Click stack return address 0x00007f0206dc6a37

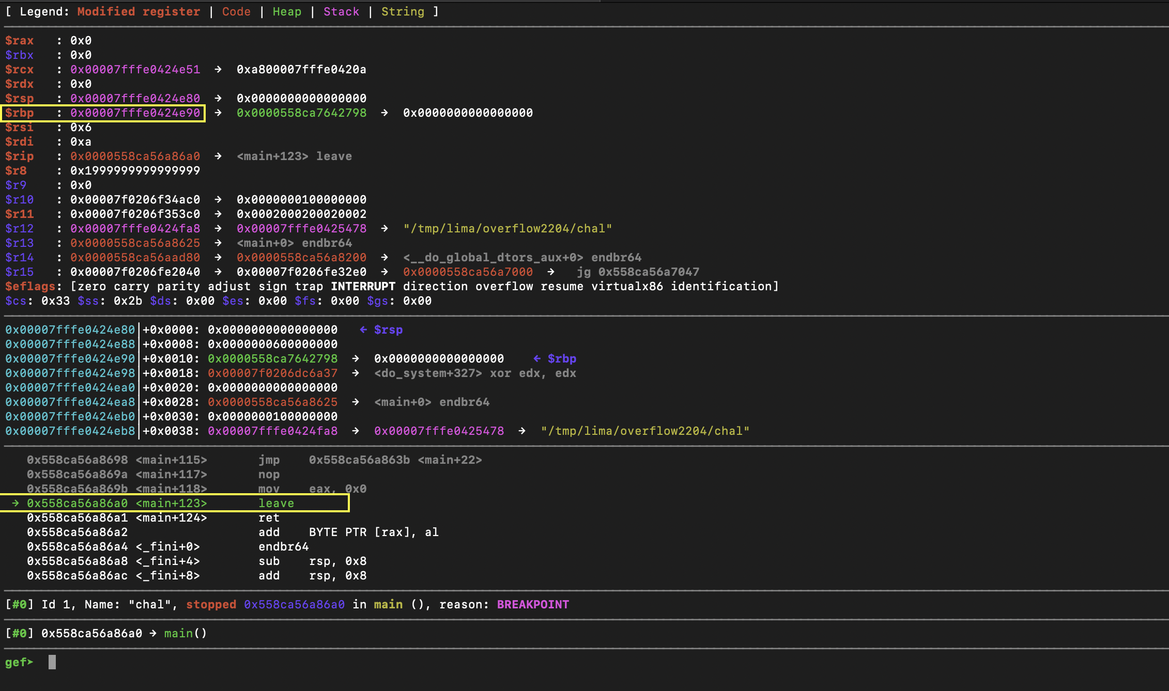point(273,373)
